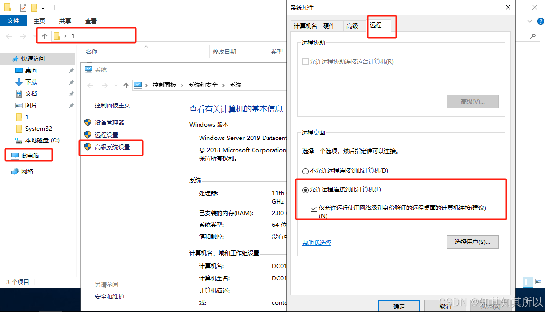The width and height of the screenshot is (545, 312).
Task: Open the quick access toolbar dropdown arrow
Action: [43, 8]
